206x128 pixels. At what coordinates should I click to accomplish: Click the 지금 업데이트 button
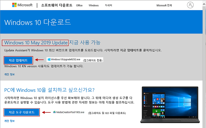pos(18,60)
